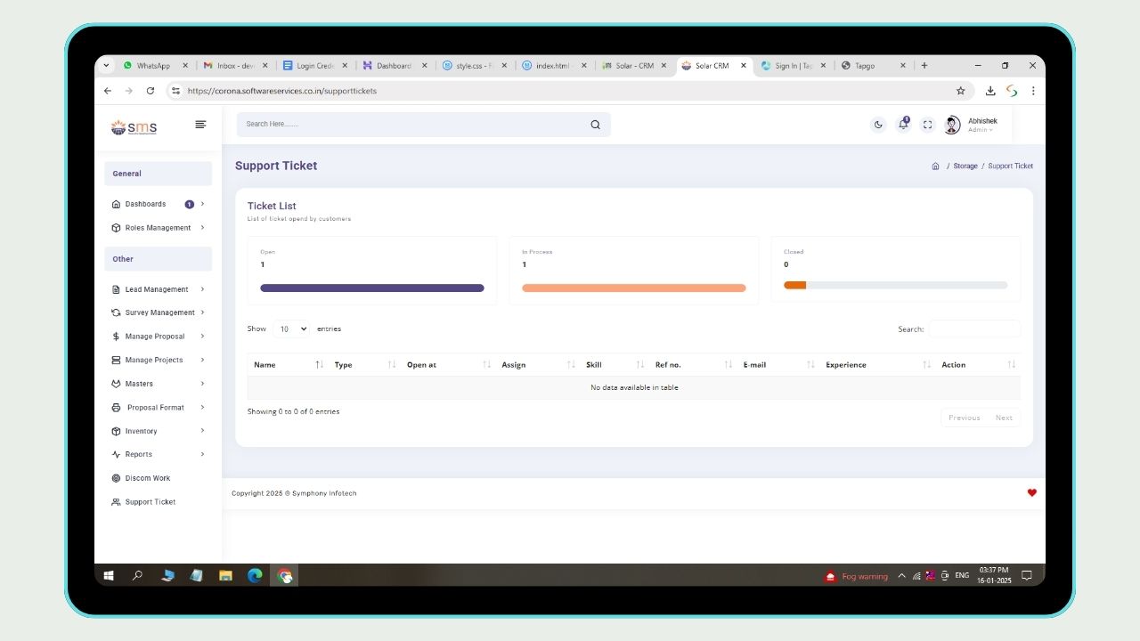This screenshot has width=1140, height=641.
Task: Toggle sort on the Open at column
Action: pyautogui.click(x=486, y=365)
